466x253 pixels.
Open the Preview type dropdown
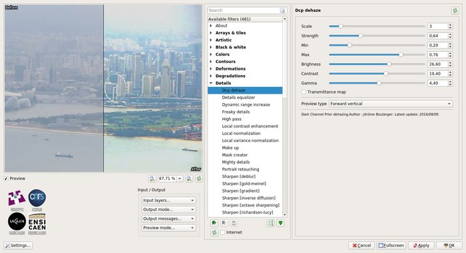pyautogui.click(x=391, y=104)
